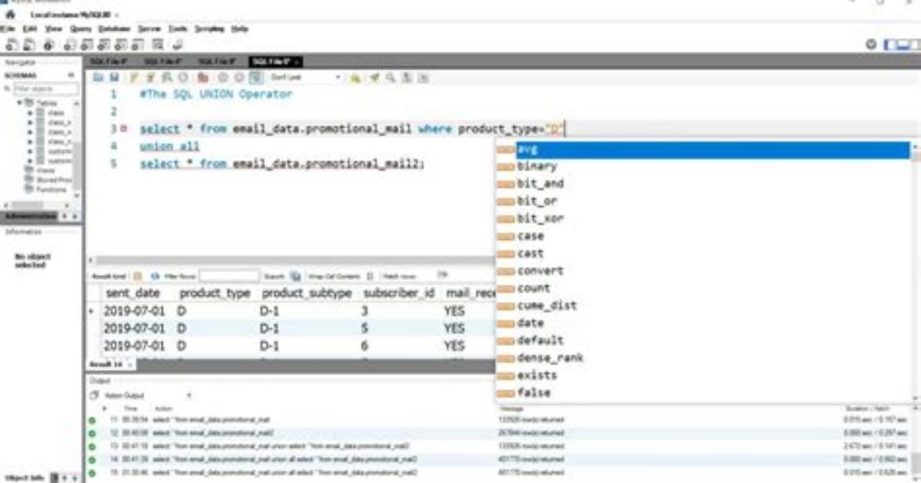
Task: Click the product_subtype column header
Action: coord(306,293)
